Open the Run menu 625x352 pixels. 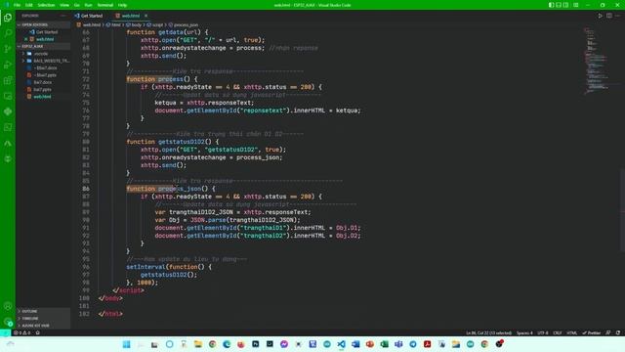click(88, 5)
